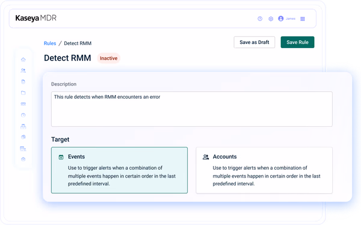
Task: Open the home icon in sidebar
Action: pos(23,60)
